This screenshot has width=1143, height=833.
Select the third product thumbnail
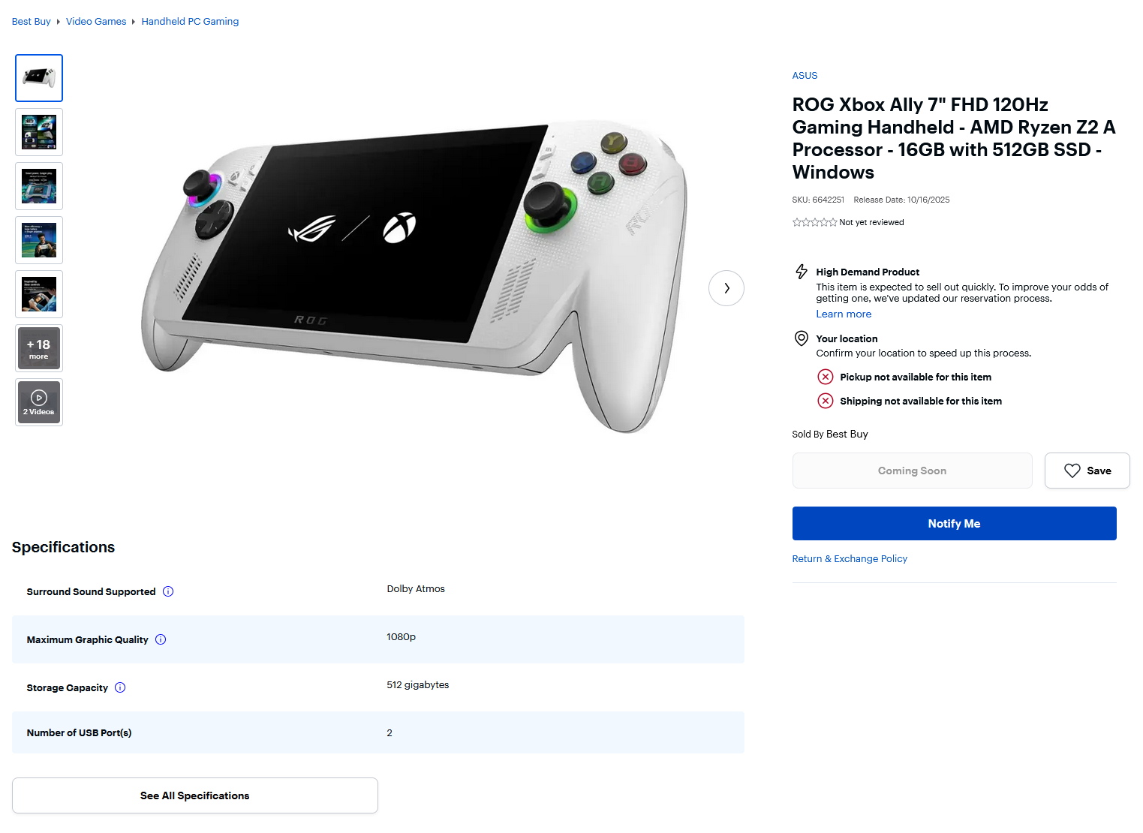click(x=39, y=186)
